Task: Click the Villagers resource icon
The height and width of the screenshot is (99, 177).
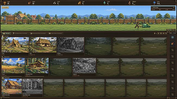Action: pyautogui.click(x=129, y=3)
